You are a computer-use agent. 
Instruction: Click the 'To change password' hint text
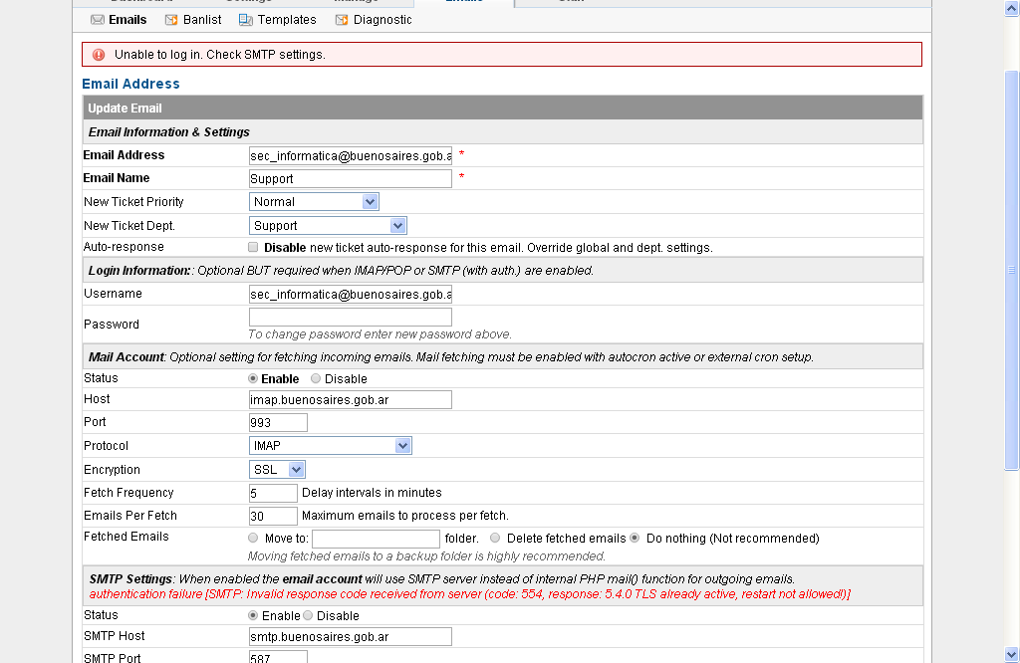pos(380,334)
